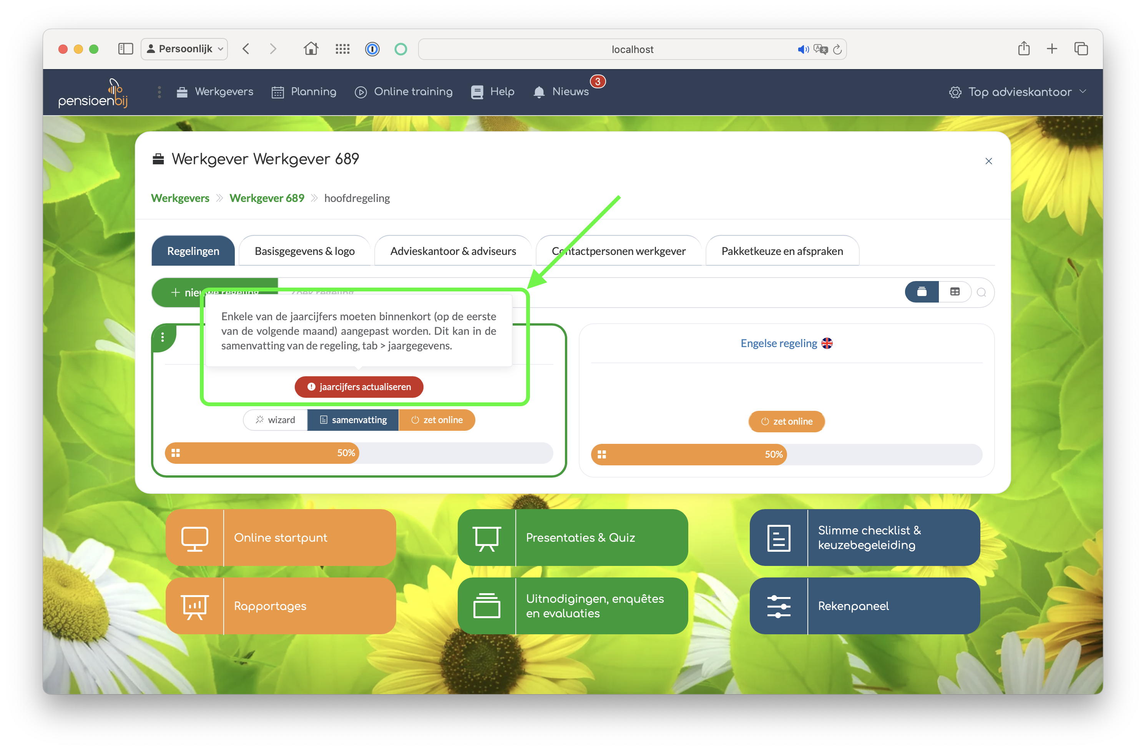This screenshot has width=1146, height=751.
Task: Click the localhost address bar
Action: 632,49
